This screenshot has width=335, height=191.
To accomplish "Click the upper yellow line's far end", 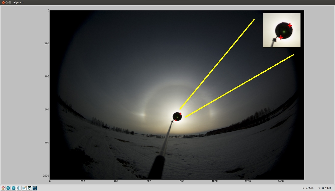I will [254, 20].
